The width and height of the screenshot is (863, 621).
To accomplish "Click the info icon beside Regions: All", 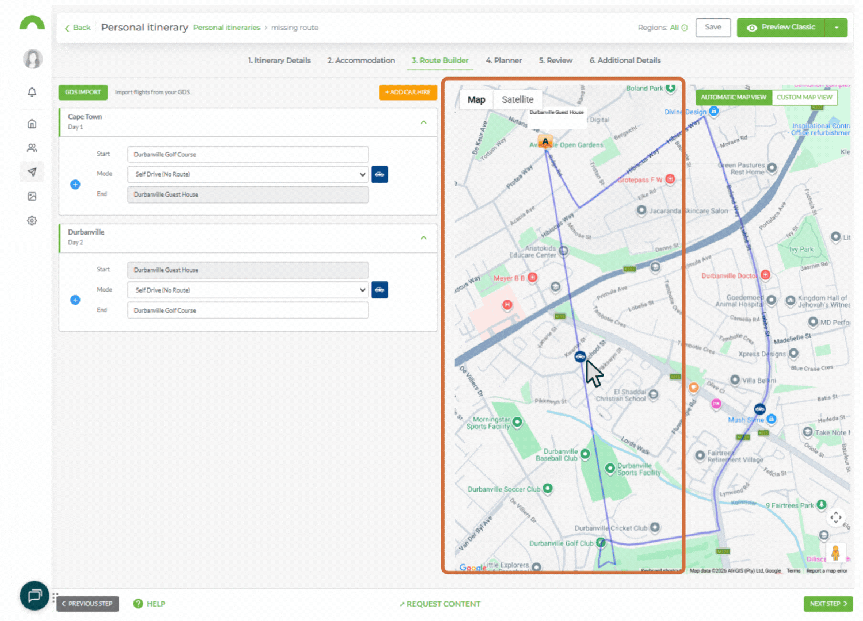I will coord(685,28).
